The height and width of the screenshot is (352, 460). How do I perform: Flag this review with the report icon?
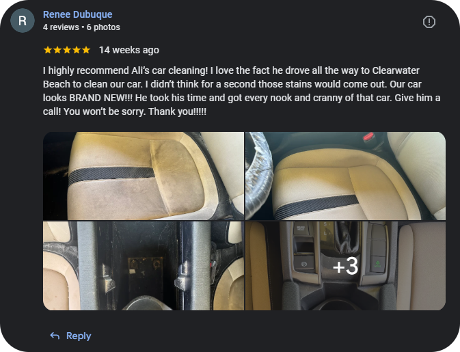(x=429, y=22)
